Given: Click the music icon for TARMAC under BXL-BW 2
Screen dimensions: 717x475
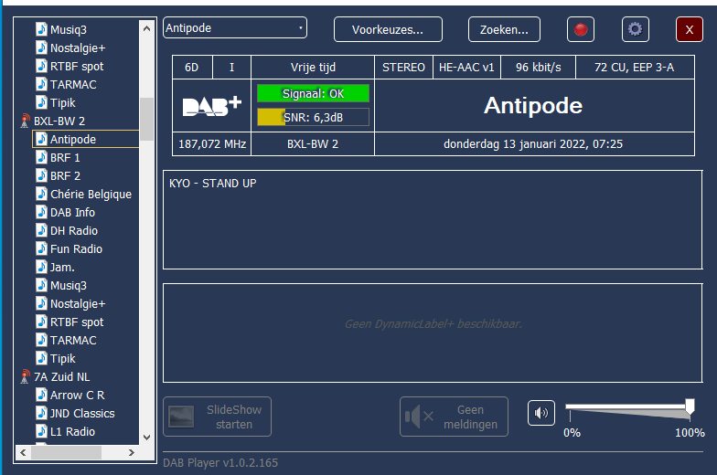Looking at the screenshot, I should coord(42,340).
